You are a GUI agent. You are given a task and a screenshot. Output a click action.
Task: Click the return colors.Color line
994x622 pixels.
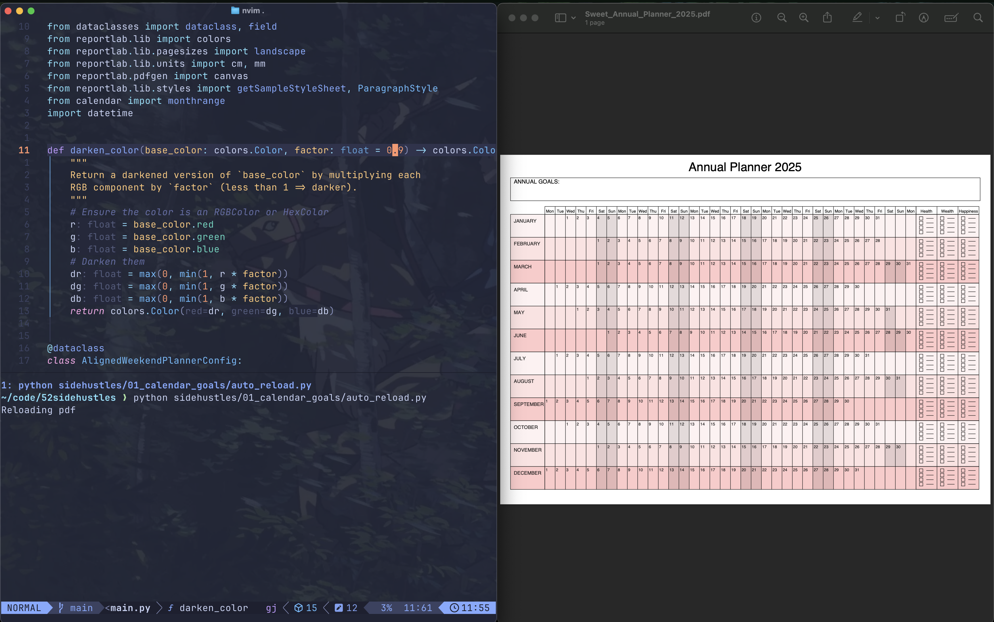pyautogui.click(x=202, y=311)
